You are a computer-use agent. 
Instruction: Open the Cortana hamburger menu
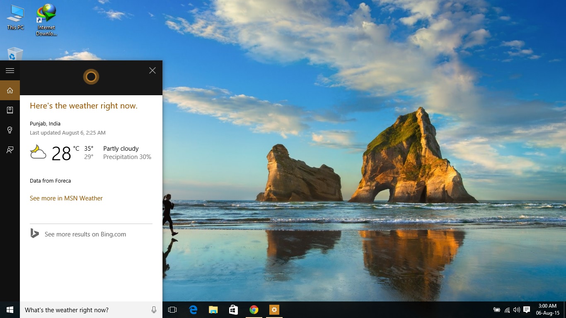click(10, 70)
